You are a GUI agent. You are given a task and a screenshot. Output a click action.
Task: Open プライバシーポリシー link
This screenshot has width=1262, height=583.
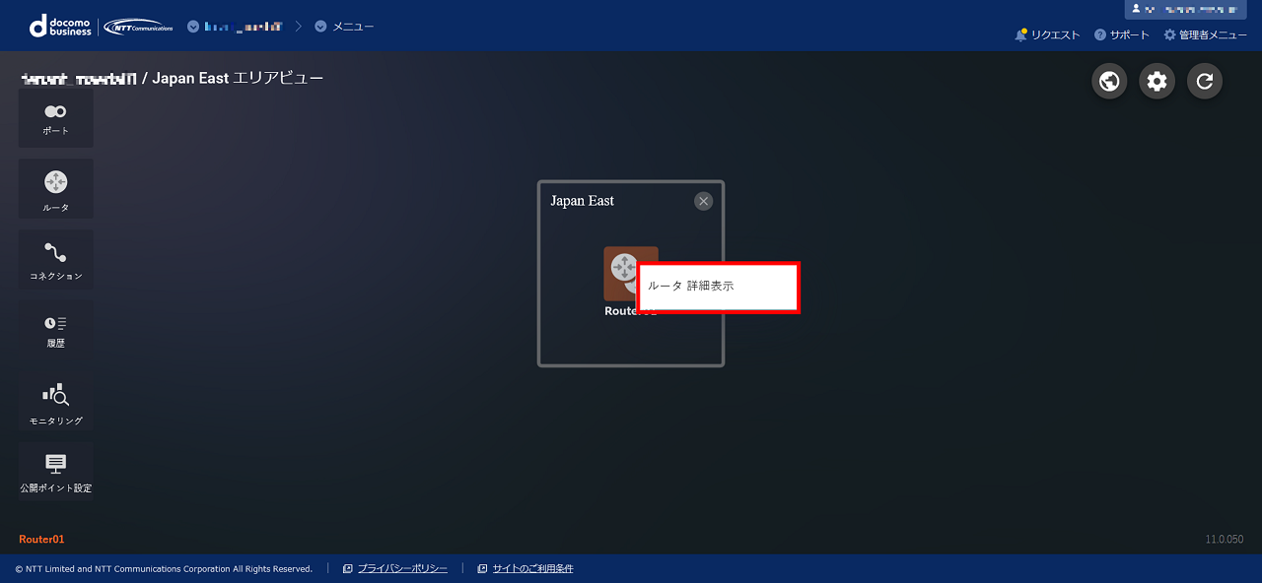(395, 568)
